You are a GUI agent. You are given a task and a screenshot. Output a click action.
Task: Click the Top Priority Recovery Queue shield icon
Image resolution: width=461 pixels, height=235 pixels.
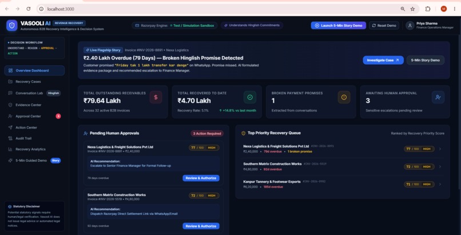tap(244, 133)
